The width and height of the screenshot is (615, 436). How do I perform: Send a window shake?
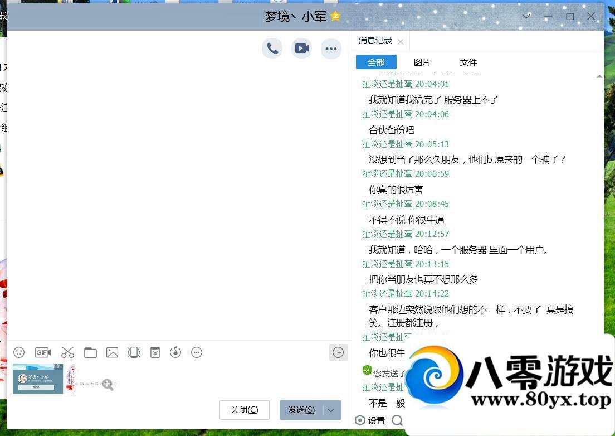(x=134, y=352)
